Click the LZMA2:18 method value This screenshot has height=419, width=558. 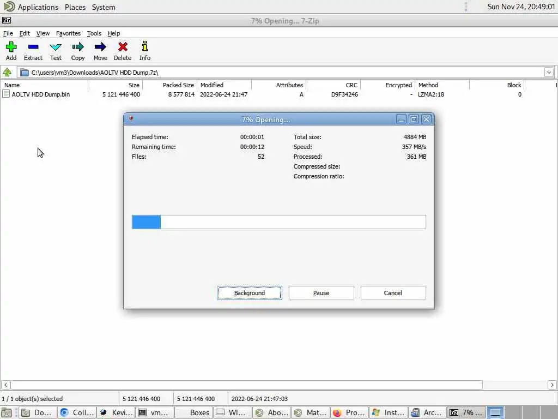pyautogui.click(x=431, y=94)
